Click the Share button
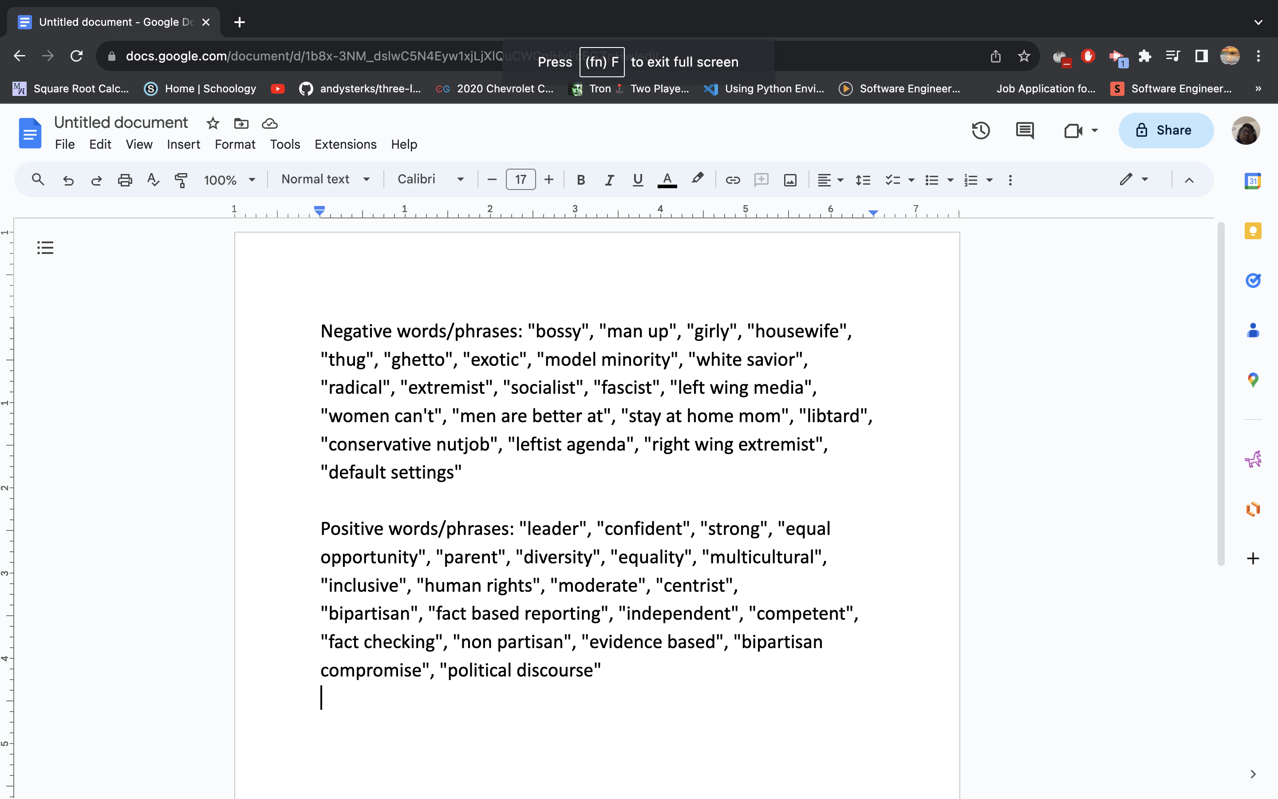 (1166, 131)
